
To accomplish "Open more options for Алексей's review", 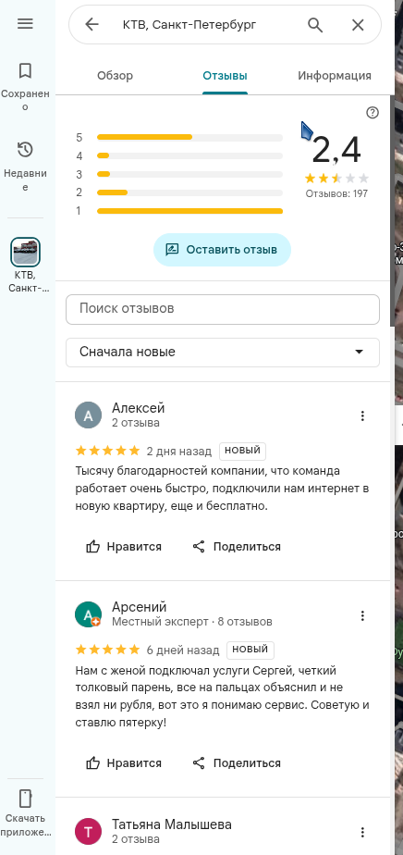I will (362, 416).
